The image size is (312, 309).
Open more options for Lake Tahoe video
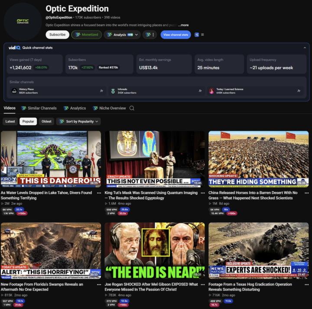[99, 193]
